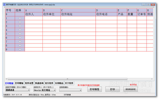This screenshot has height=99, width=159.
Task: Tick the checkbox in row 2
Action: pyautogui.click(x=20, y=22)
